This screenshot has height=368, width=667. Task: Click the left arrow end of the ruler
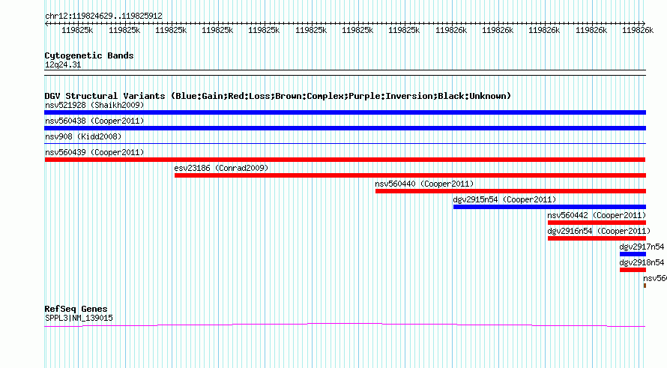[46, 24]
